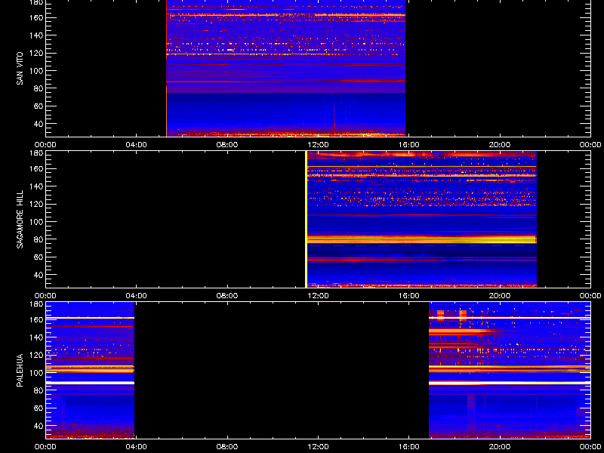
Task: Click 12:00 time label under San Vito plot
Action: click(318, 145)
